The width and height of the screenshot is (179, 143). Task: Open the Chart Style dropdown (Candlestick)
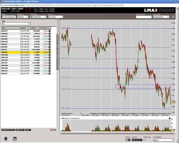pyautogui.click(x=38, y=17)
